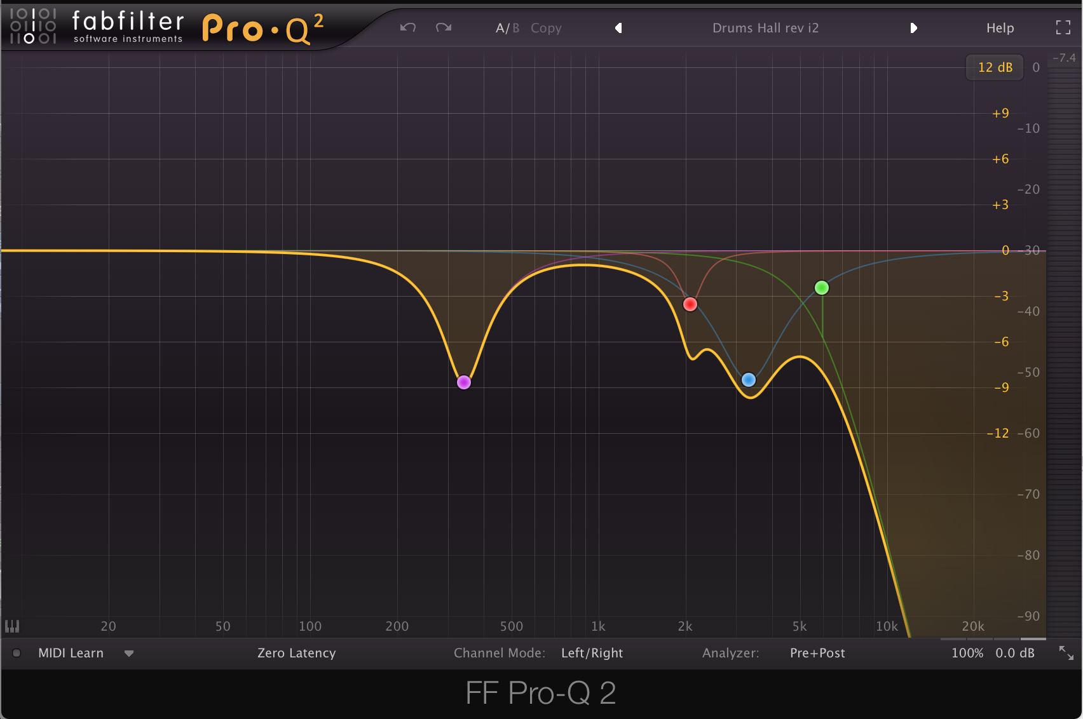
Task: Click the yellow +9 gain scale label
Action: pos(1000,113)
